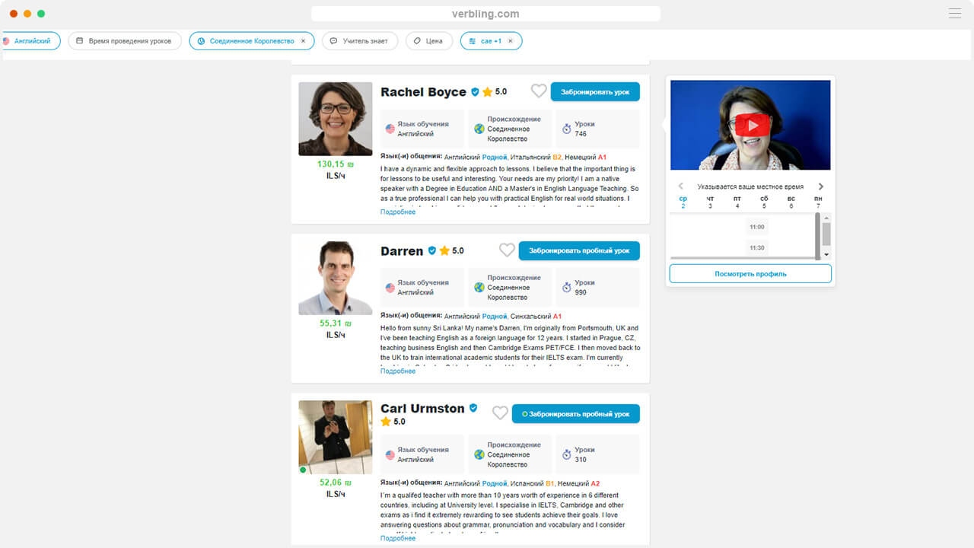Play the YouTube video preview
974x548 pixels.
click(753, 125)
